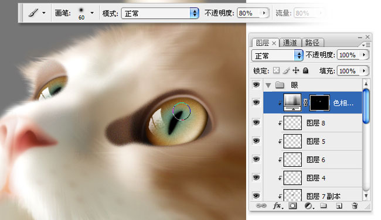The width and height of the screenshot is (381, 220).
Task: Minimize the layers panel
Action: point(360,37)
